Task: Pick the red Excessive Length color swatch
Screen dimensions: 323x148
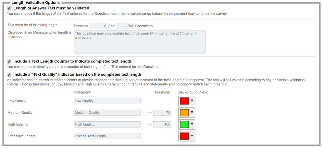Action: click(184, 136)
